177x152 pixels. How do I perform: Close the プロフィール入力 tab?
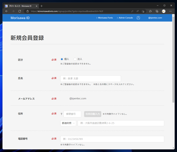(36, 6)
